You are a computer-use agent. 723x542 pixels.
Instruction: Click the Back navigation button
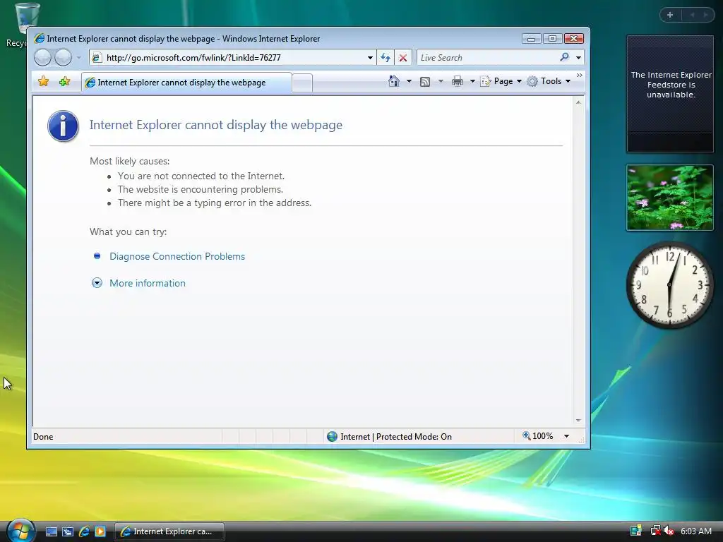click(42, 58)
